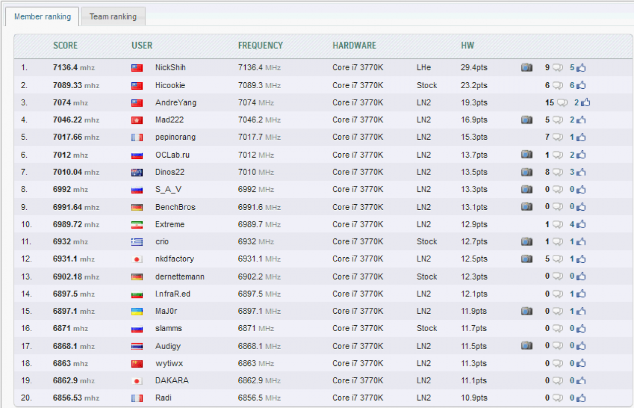The image size is (634, 408).
Task: Click French flag next to Radi
Action: [137, 398]
